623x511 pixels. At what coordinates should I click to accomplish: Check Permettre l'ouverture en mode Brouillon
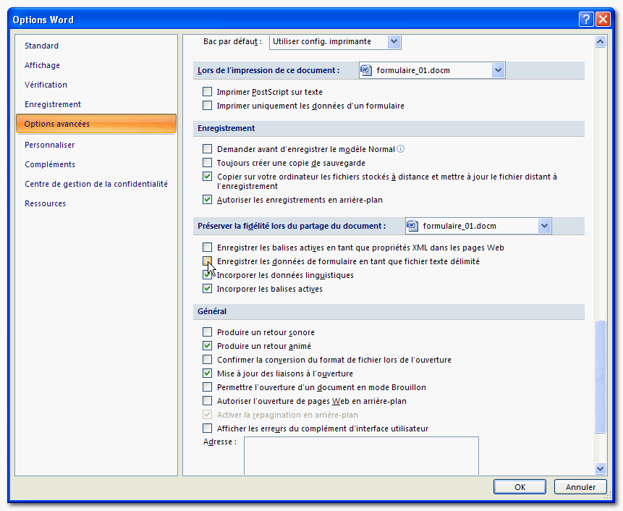(x=207, y=387)
